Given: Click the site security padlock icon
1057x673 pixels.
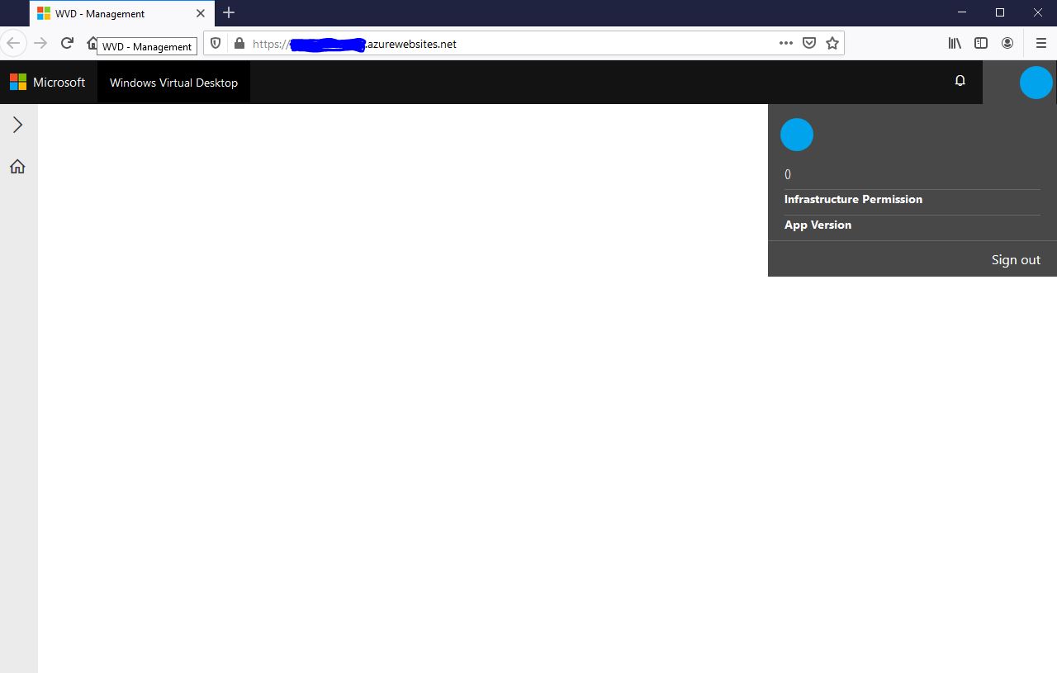Looking at the screenshot, I should coord(239,43).
